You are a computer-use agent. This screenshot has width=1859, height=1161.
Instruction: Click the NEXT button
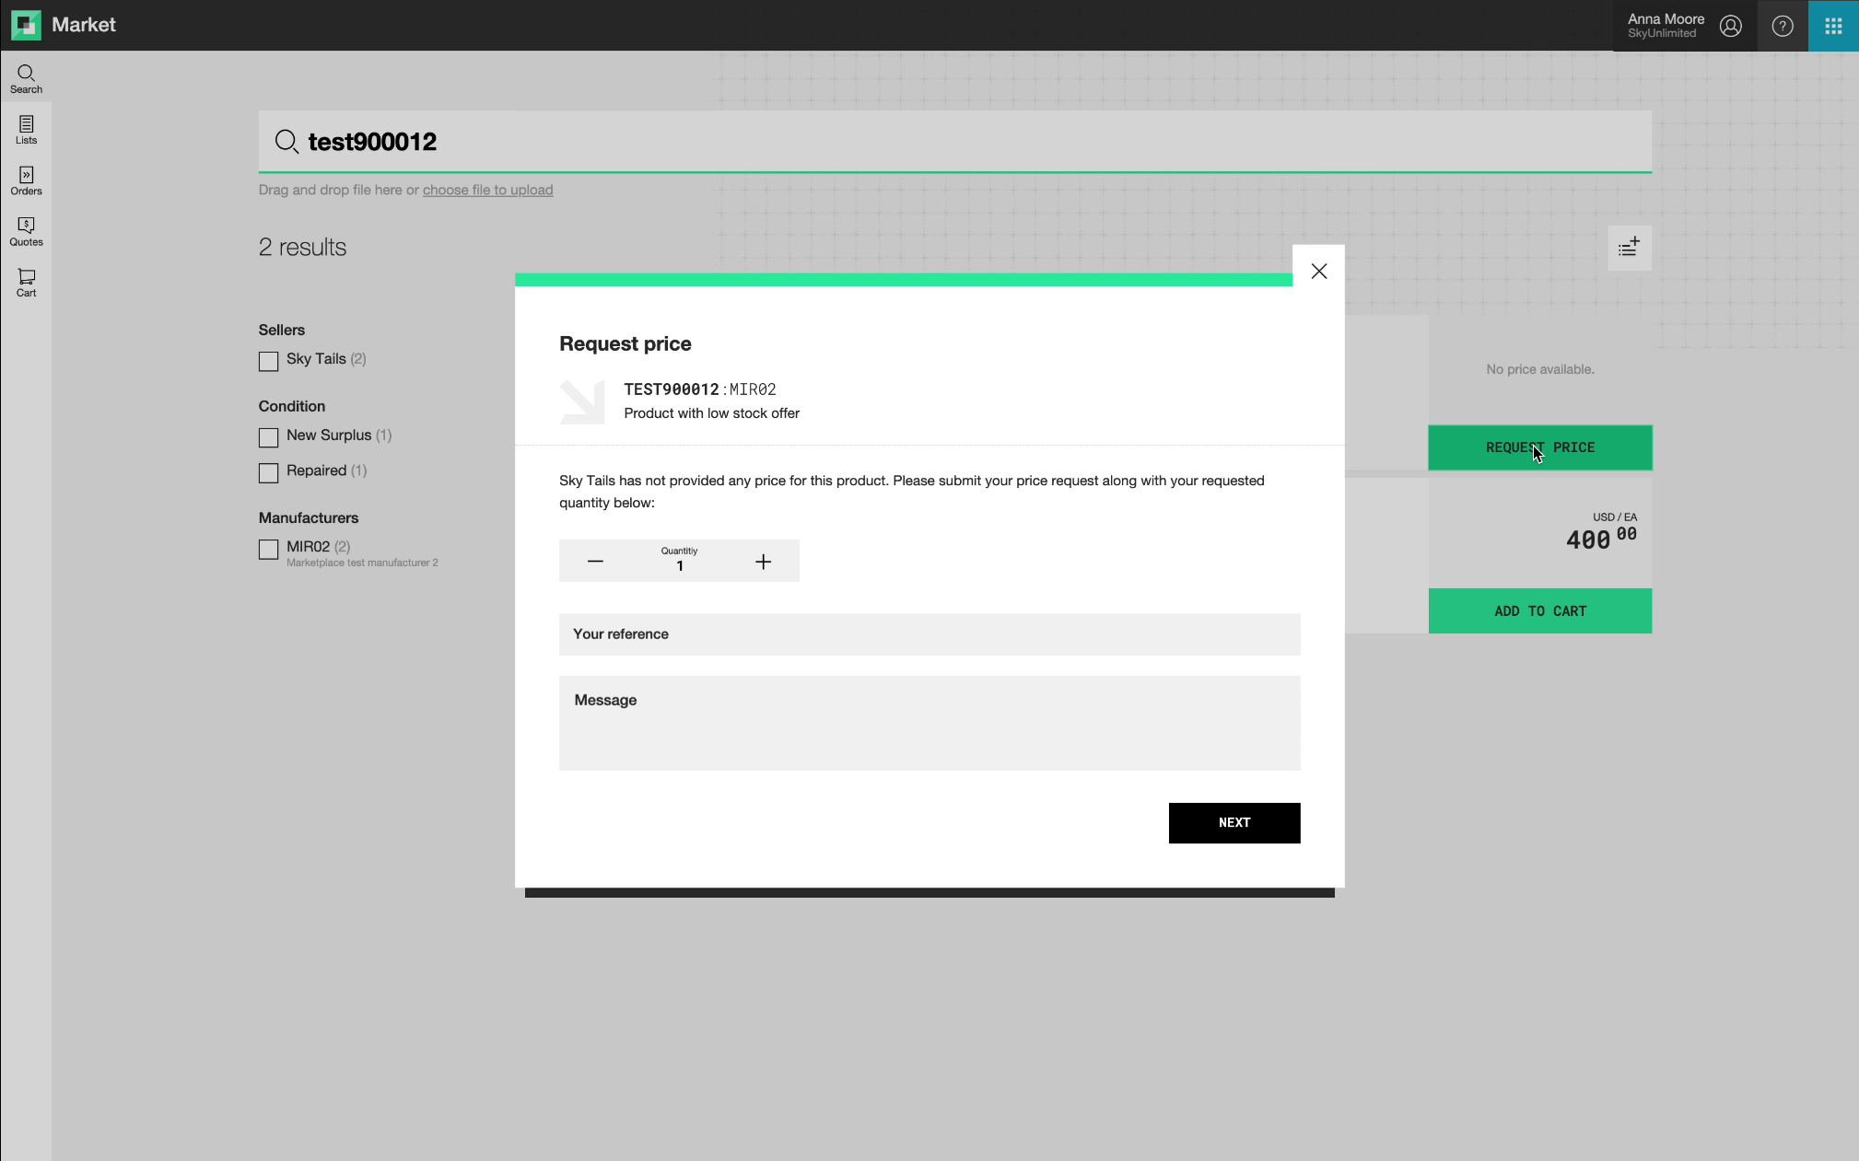pyautogui.click(x=1234, y=822)
